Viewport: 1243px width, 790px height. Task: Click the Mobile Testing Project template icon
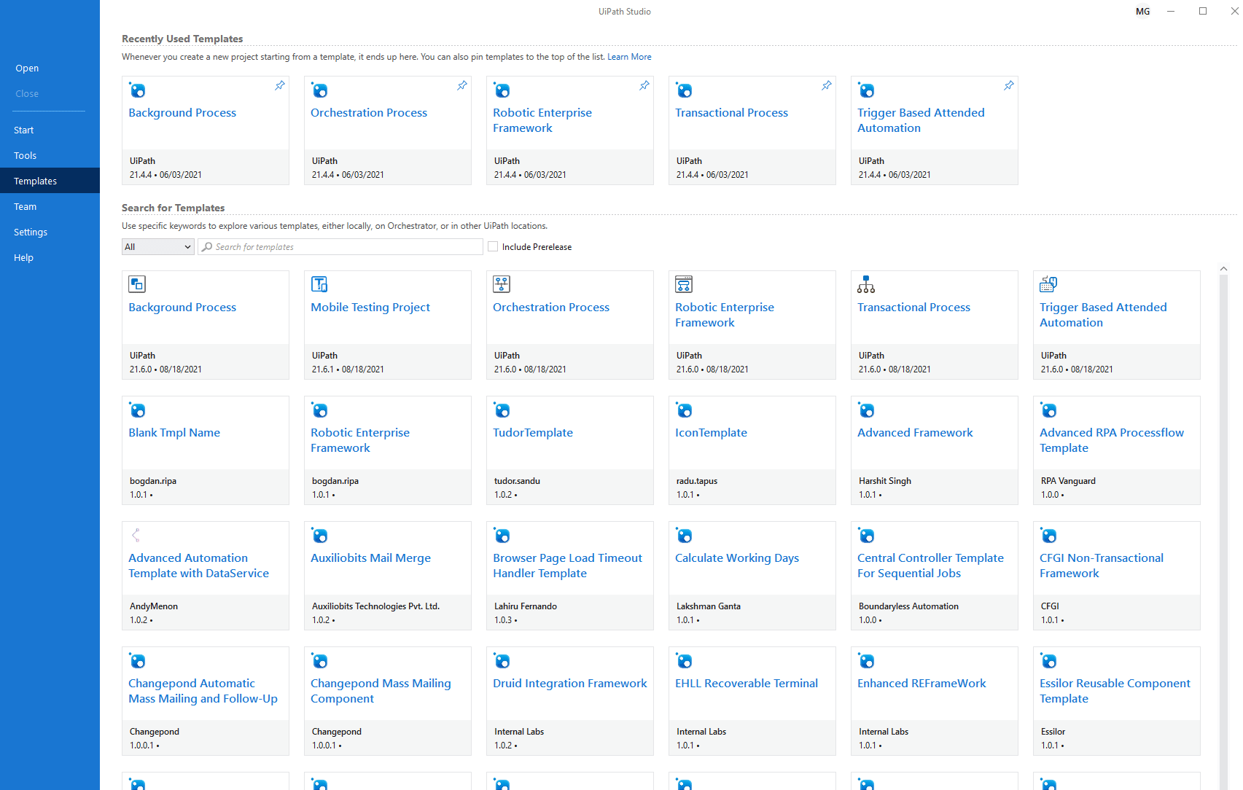pos(319,284)
